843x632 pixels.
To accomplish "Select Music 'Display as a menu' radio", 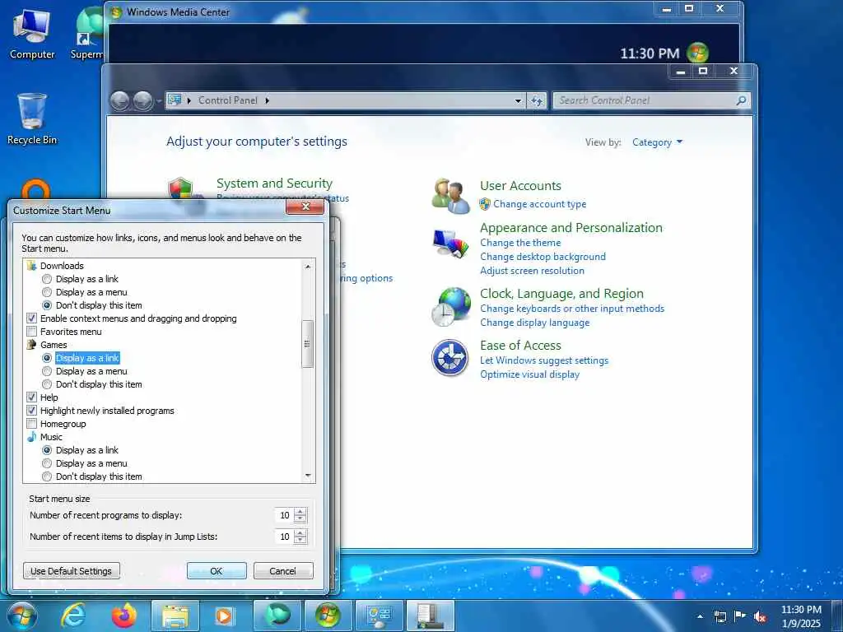I will (x=47, y=463).
